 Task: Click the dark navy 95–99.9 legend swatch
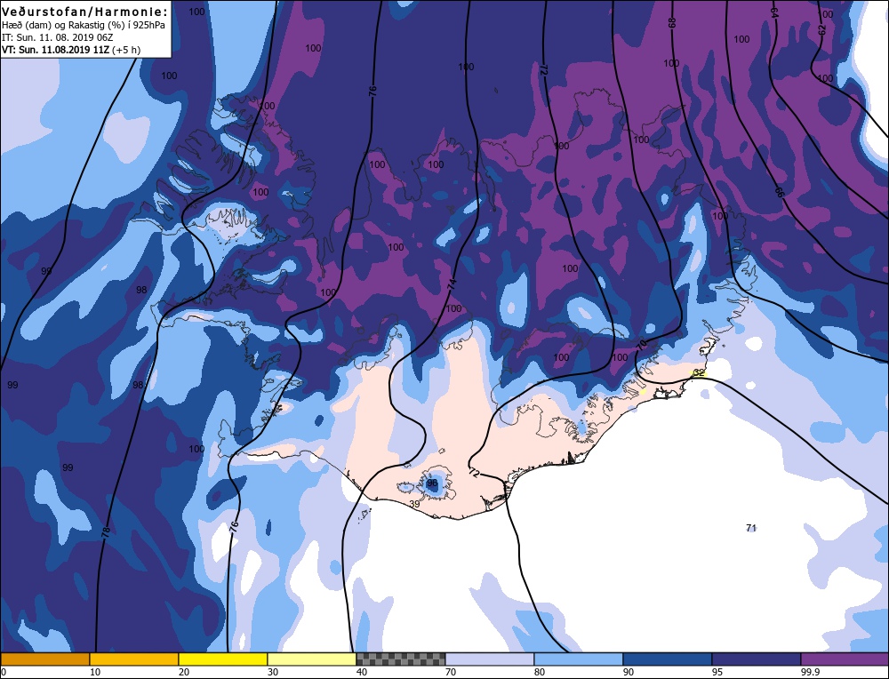[757, 659]
